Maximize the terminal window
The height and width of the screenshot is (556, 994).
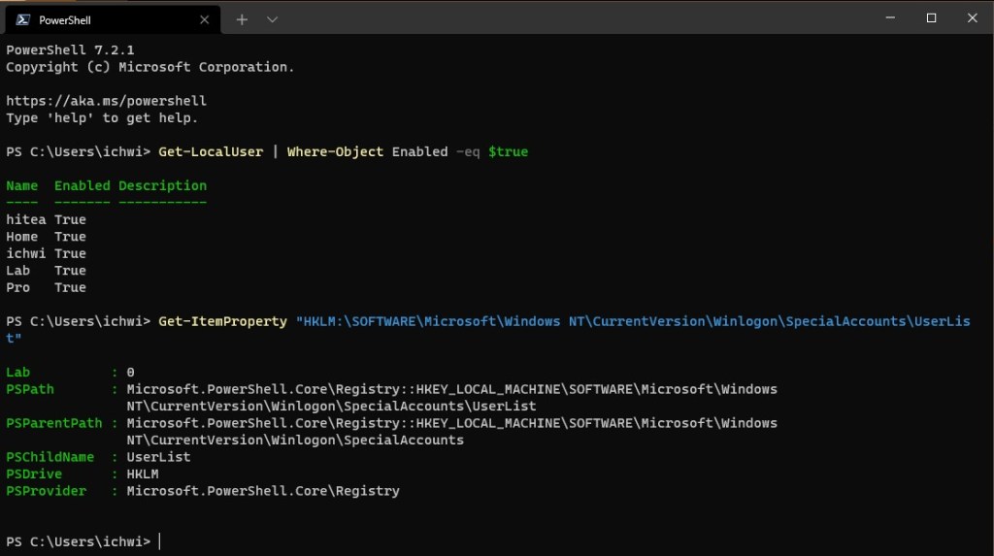(x=931, y=17)
